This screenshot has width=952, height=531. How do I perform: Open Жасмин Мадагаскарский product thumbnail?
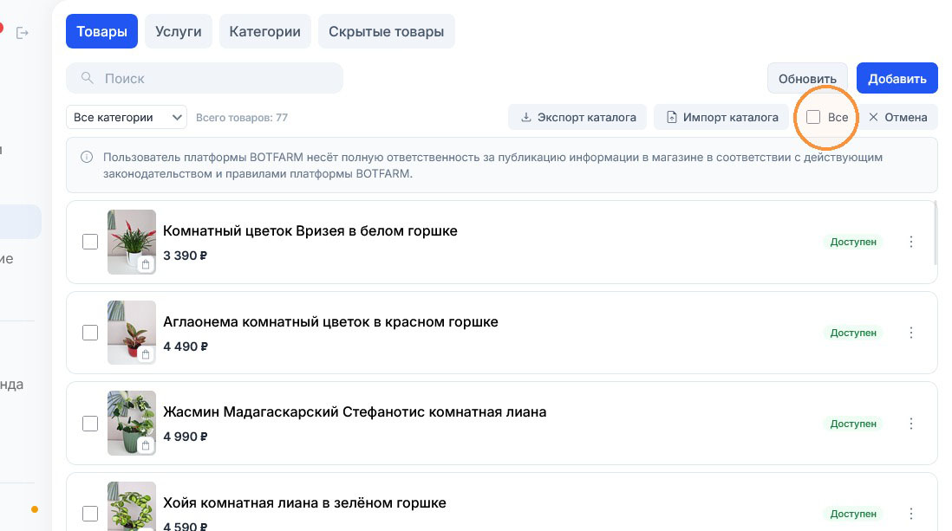click(132, 423)
